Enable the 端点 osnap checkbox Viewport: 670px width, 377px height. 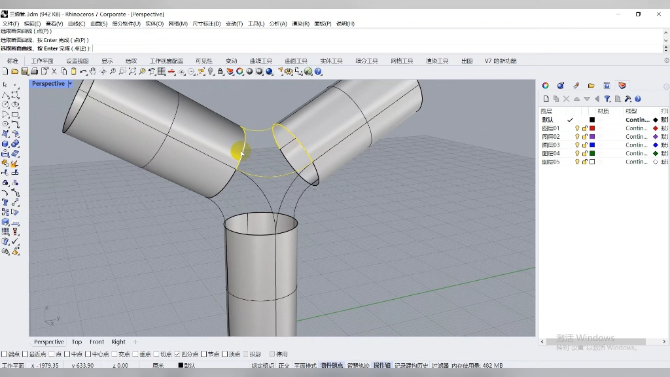click(x=5, y=354)
